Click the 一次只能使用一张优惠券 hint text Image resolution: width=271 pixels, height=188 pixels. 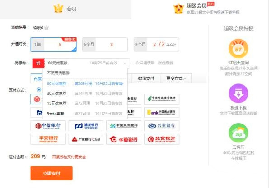coord(153,63)
